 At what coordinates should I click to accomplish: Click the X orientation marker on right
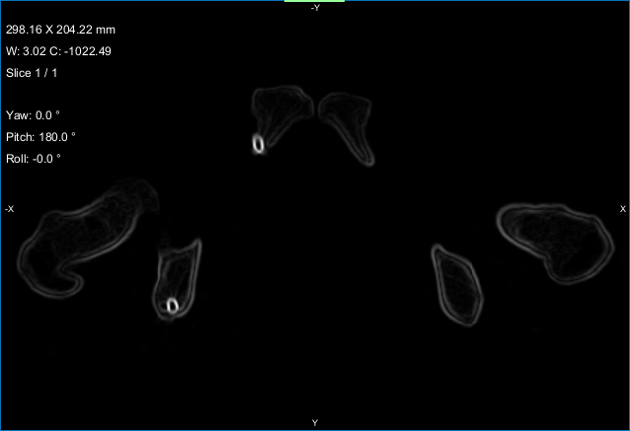click(622, 209)
